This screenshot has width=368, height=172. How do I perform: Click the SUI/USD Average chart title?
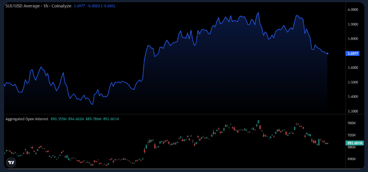38,6
